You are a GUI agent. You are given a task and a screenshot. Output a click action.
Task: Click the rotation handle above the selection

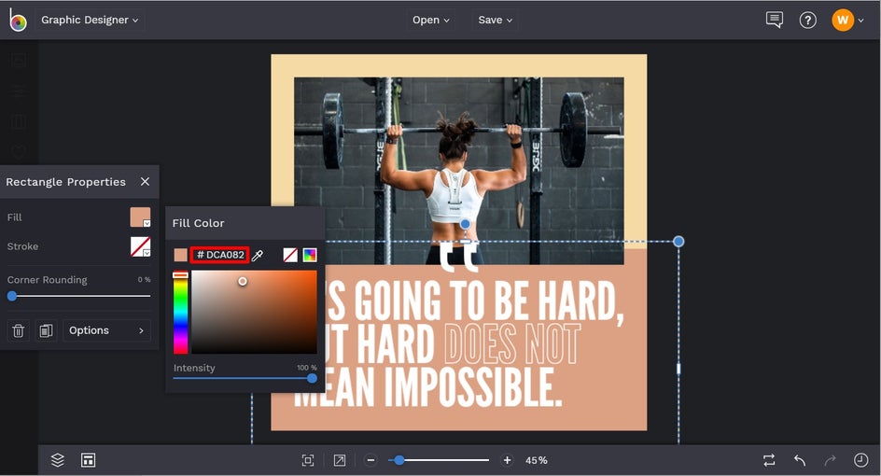[465, 224]
